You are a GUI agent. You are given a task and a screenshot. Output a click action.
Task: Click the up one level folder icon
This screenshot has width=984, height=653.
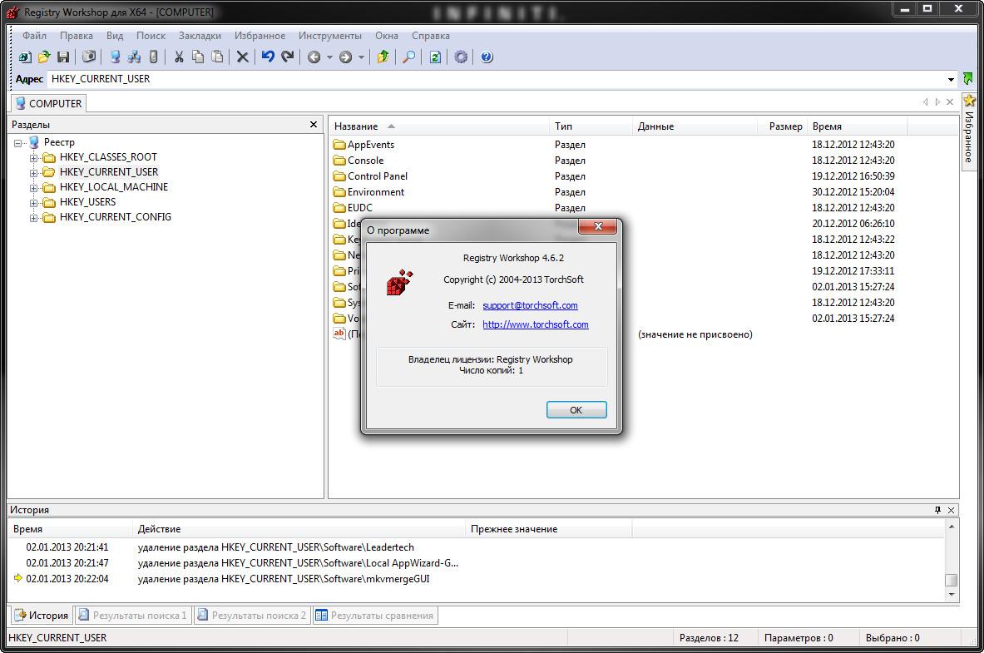click(383, 57)
